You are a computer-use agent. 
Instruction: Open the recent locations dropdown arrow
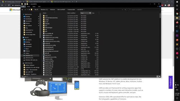[27, 10]
